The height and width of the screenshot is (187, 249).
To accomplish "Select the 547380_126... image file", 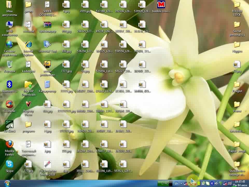I will (x=104, y=5).
